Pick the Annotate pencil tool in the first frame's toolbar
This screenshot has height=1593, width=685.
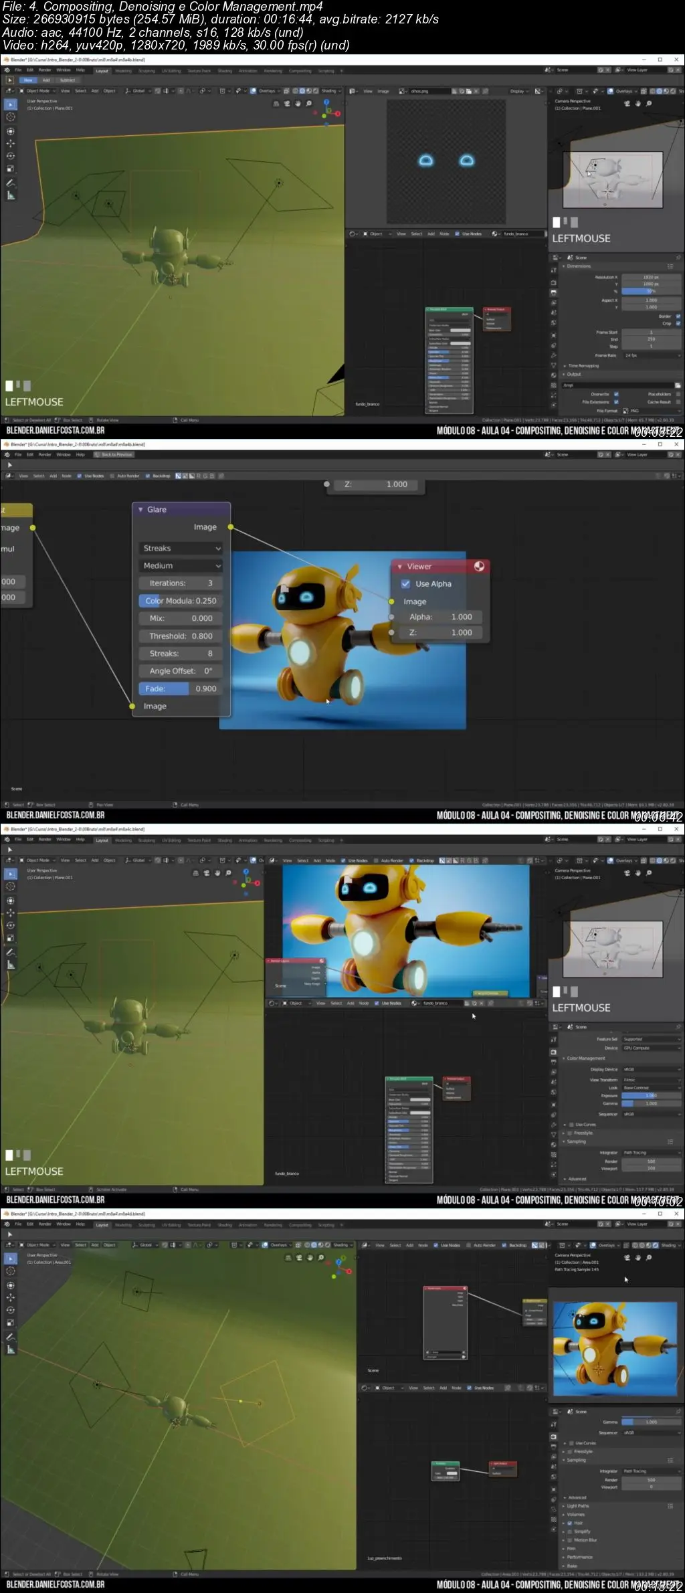tap(11, 183)
